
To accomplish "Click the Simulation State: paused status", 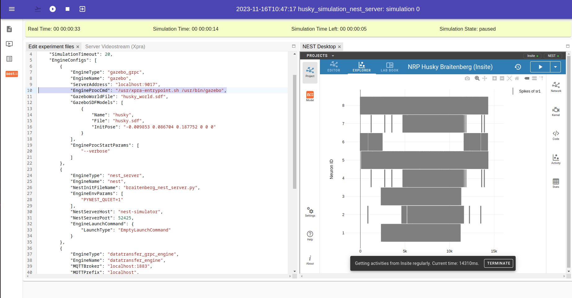I will point(467,29).
